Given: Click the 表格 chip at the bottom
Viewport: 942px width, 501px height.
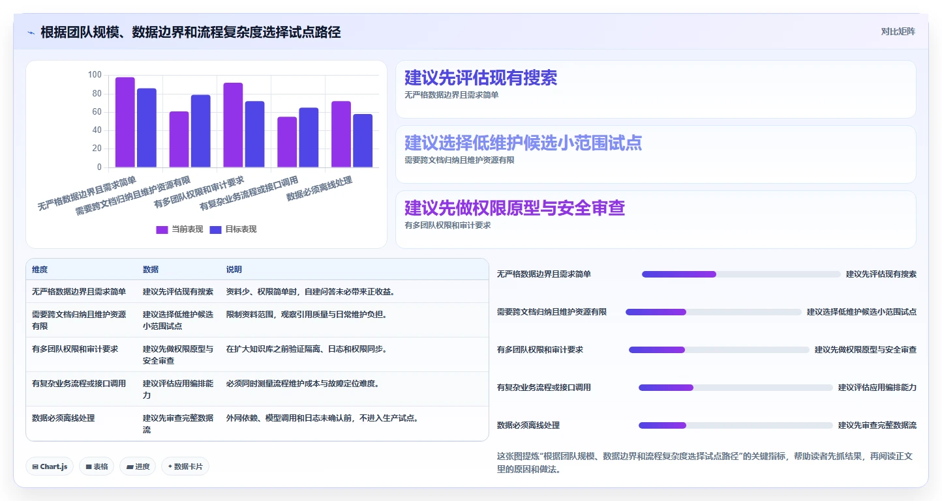Looking at the screenshot, I should (97, 466).
